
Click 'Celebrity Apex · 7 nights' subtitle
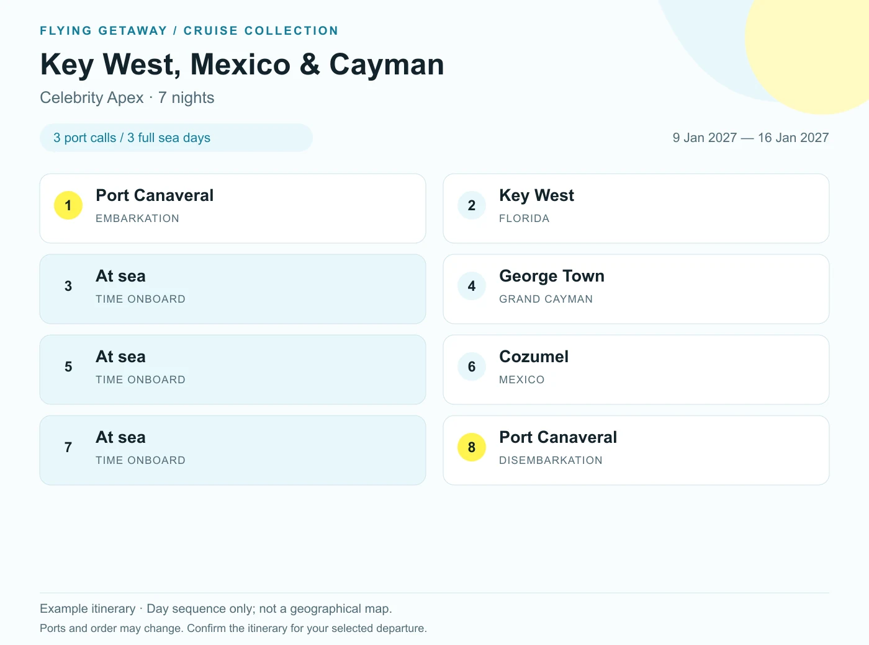click(x=127, y=98)
